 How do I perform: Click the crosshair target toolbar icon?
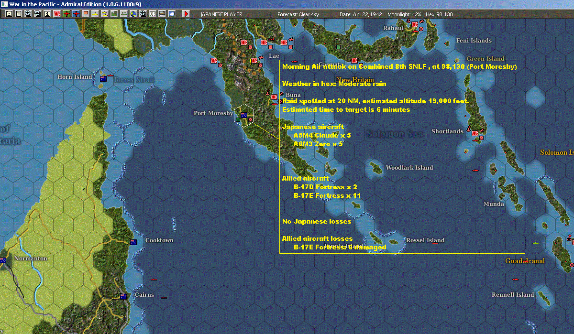point(143,14)
